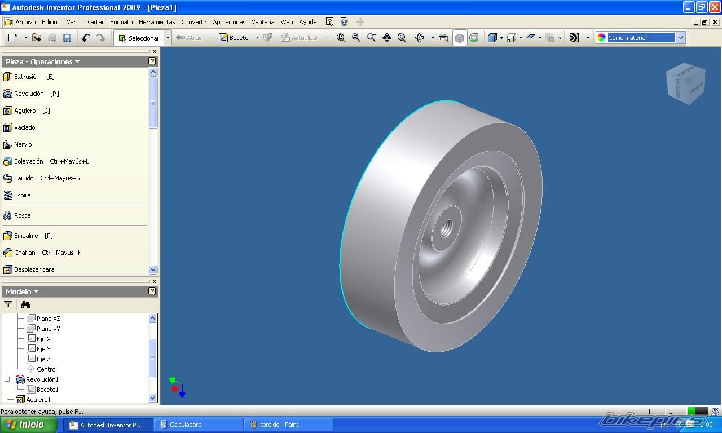Save the part with the diskette icon
This screenshot has width=722, height=433.
[67, 38]
